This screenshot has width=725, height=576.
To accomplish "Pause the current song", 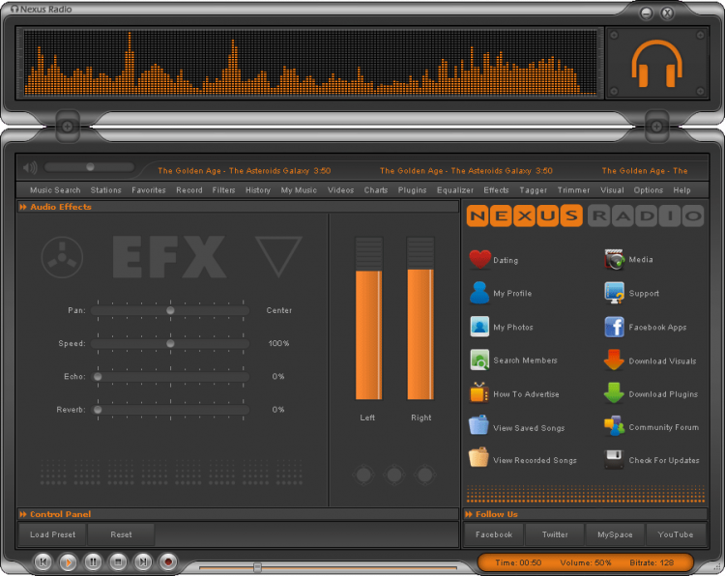I will coord(93,562).
